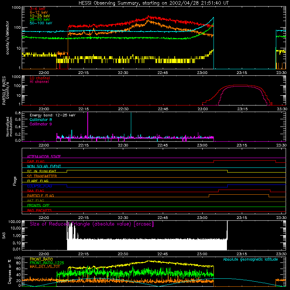Click the 22:00 tick under count rates plot
The width and height of the screenshot is (290, 290).
coord(43,73)
